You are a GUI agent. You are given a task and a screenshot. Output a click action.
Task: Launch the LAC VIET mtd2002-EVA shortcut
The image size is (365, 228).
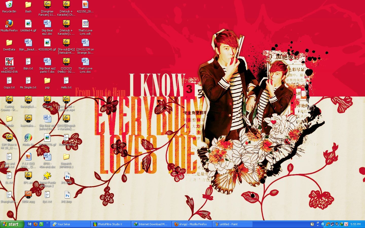(9, 65)
